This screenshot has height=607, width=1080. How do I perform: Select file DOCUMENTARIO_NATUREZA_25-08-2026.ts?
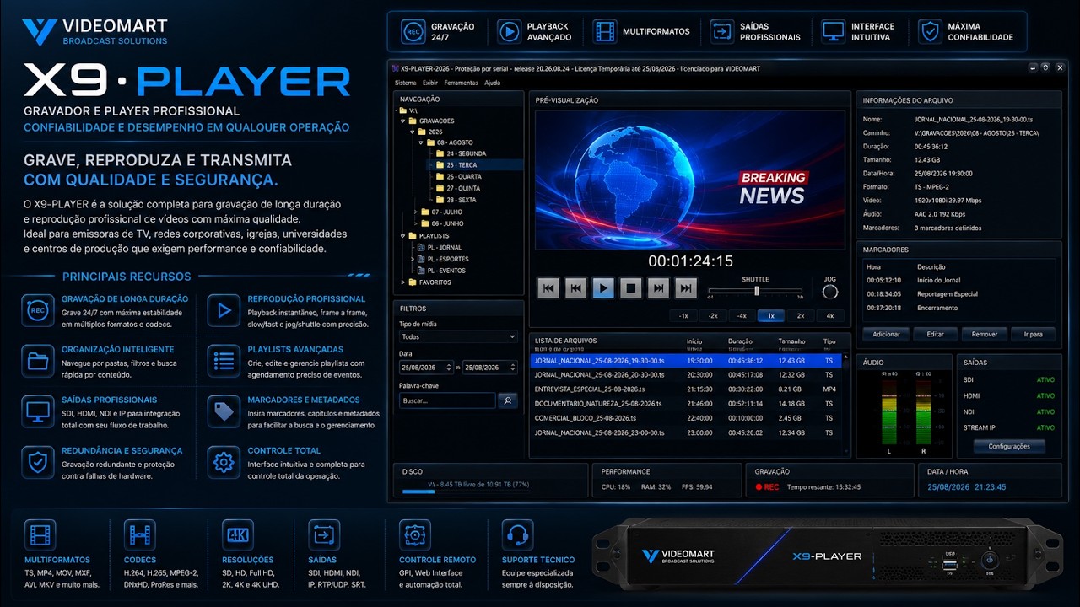click(686, 404)
